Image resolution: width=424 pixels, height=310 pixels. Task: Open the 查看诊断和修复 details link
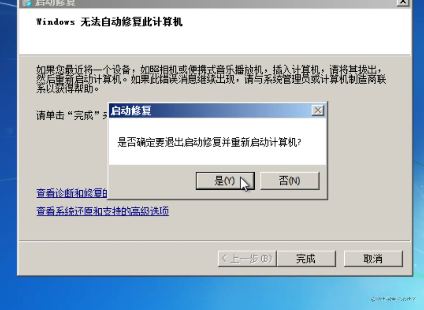tap(72, 193)
